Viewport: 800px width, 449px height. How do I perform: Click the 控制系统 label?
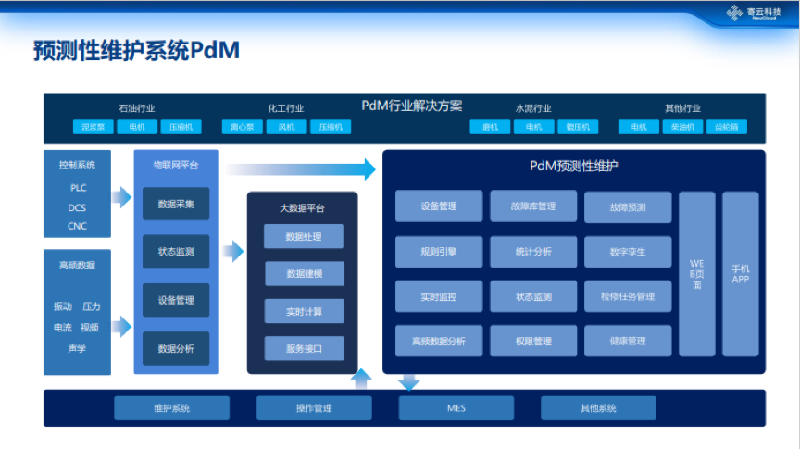coord(77,165)
